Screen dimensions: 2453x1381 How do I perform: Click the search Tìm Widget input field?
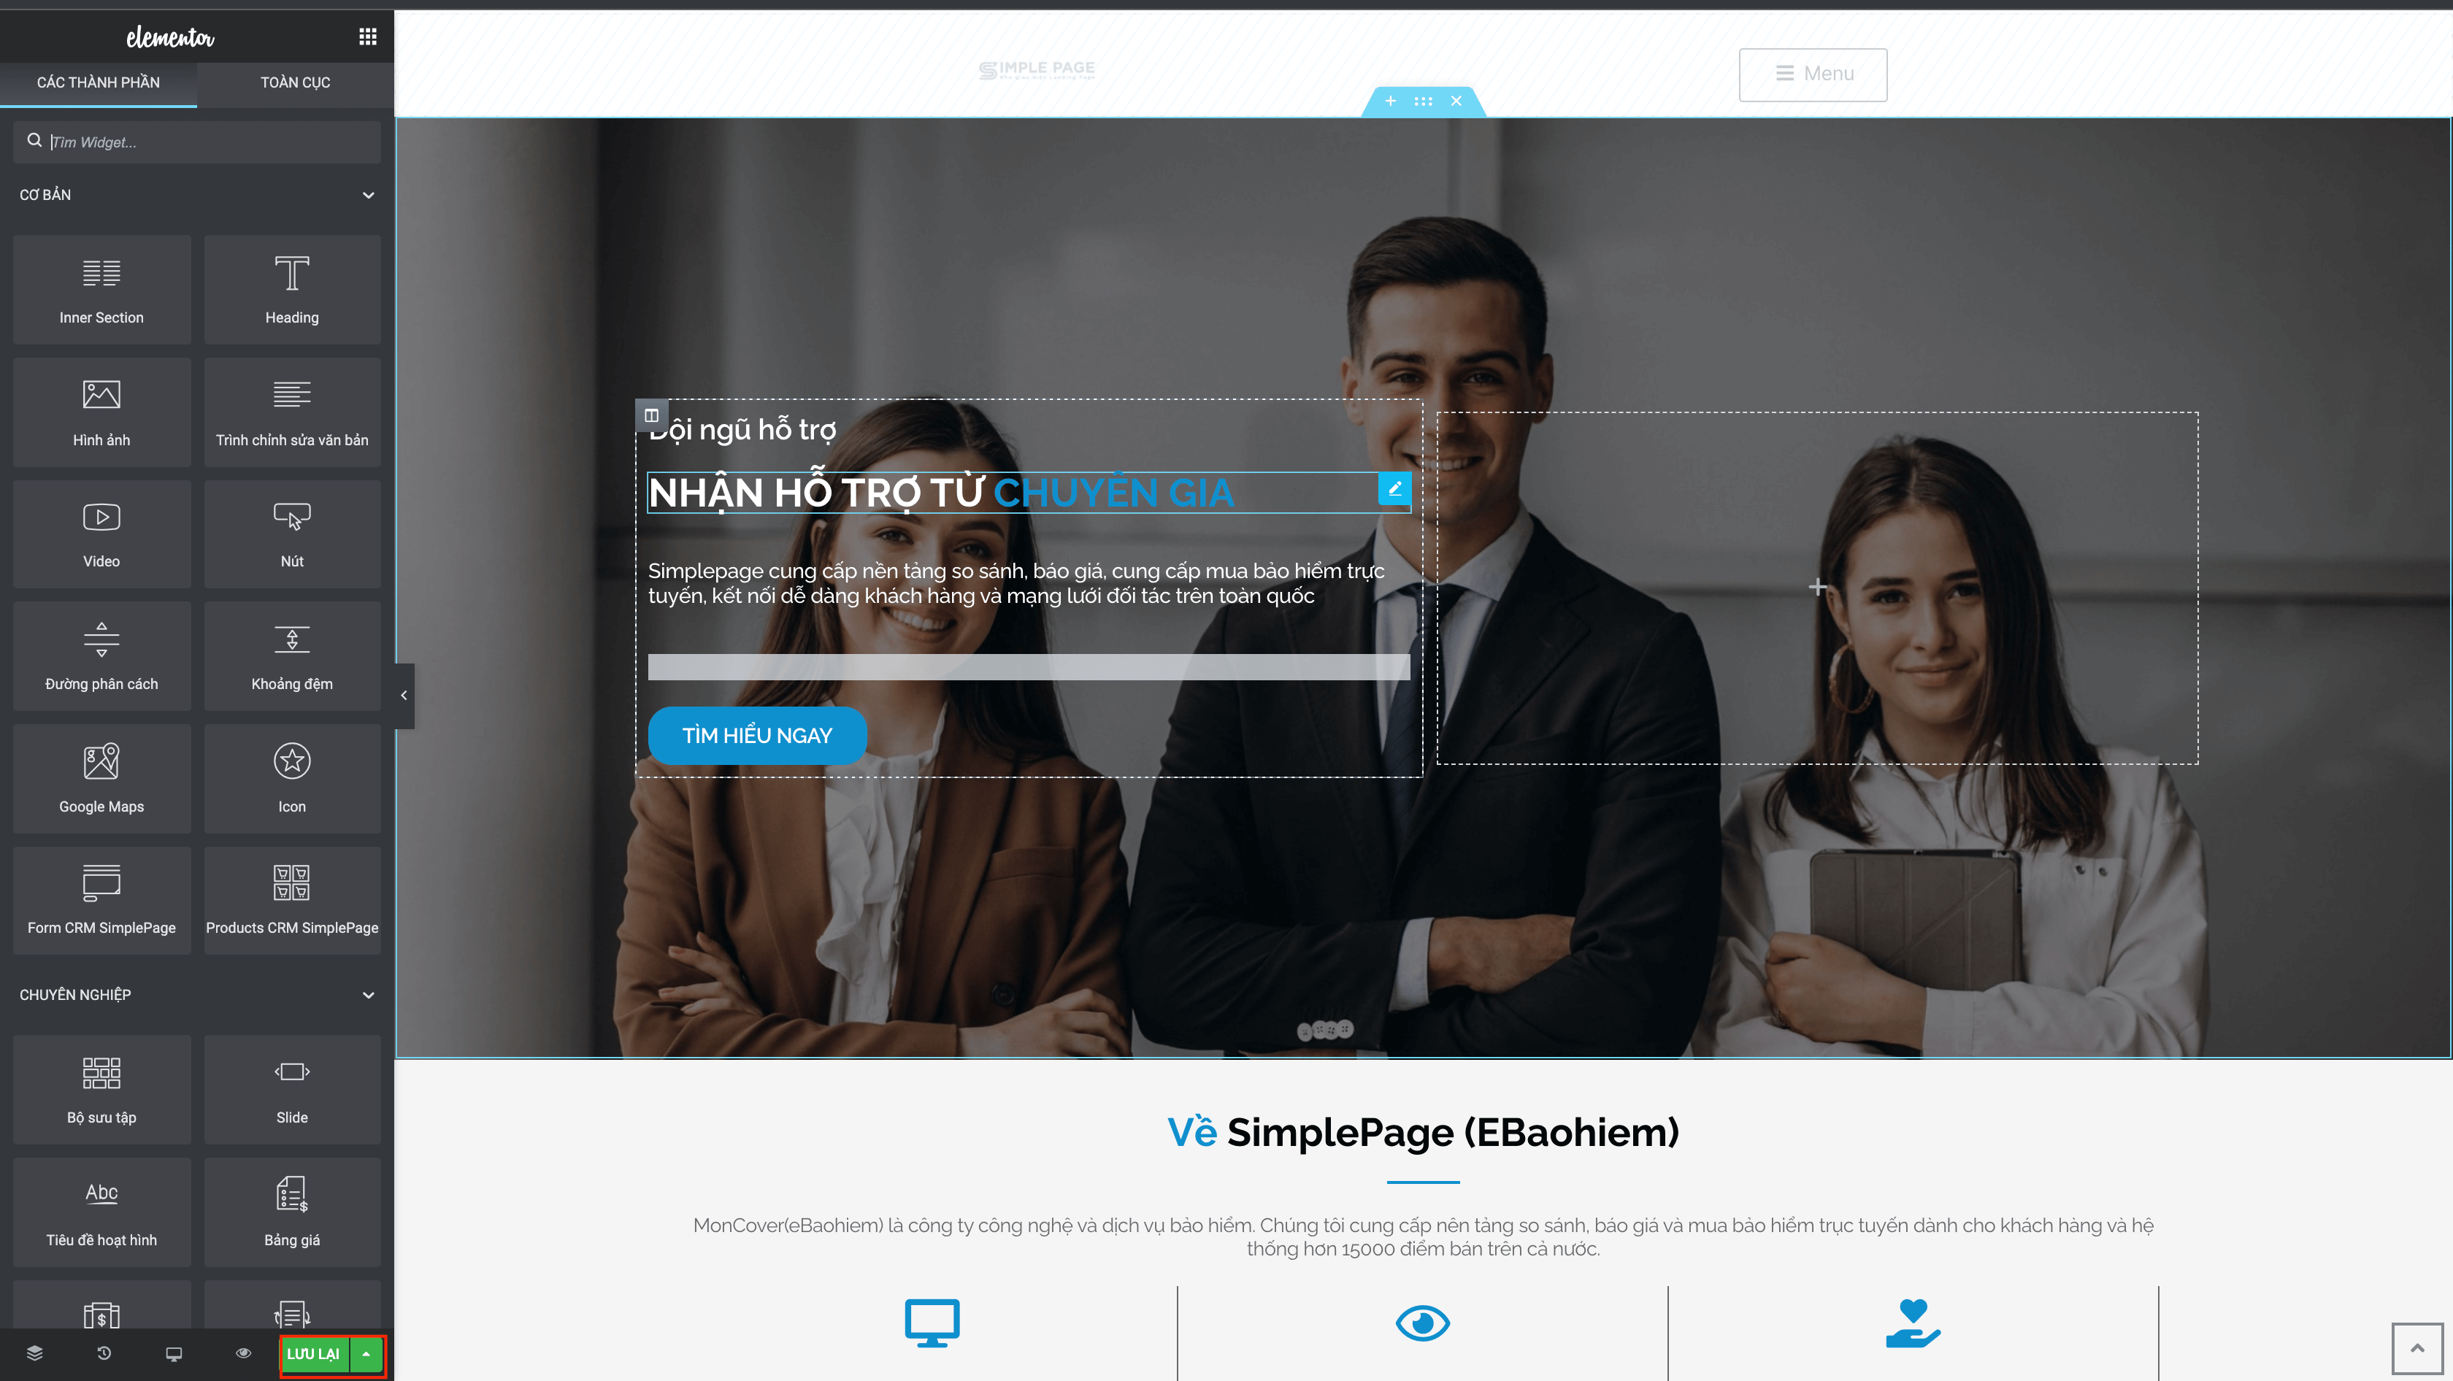[x=197, y=142]
